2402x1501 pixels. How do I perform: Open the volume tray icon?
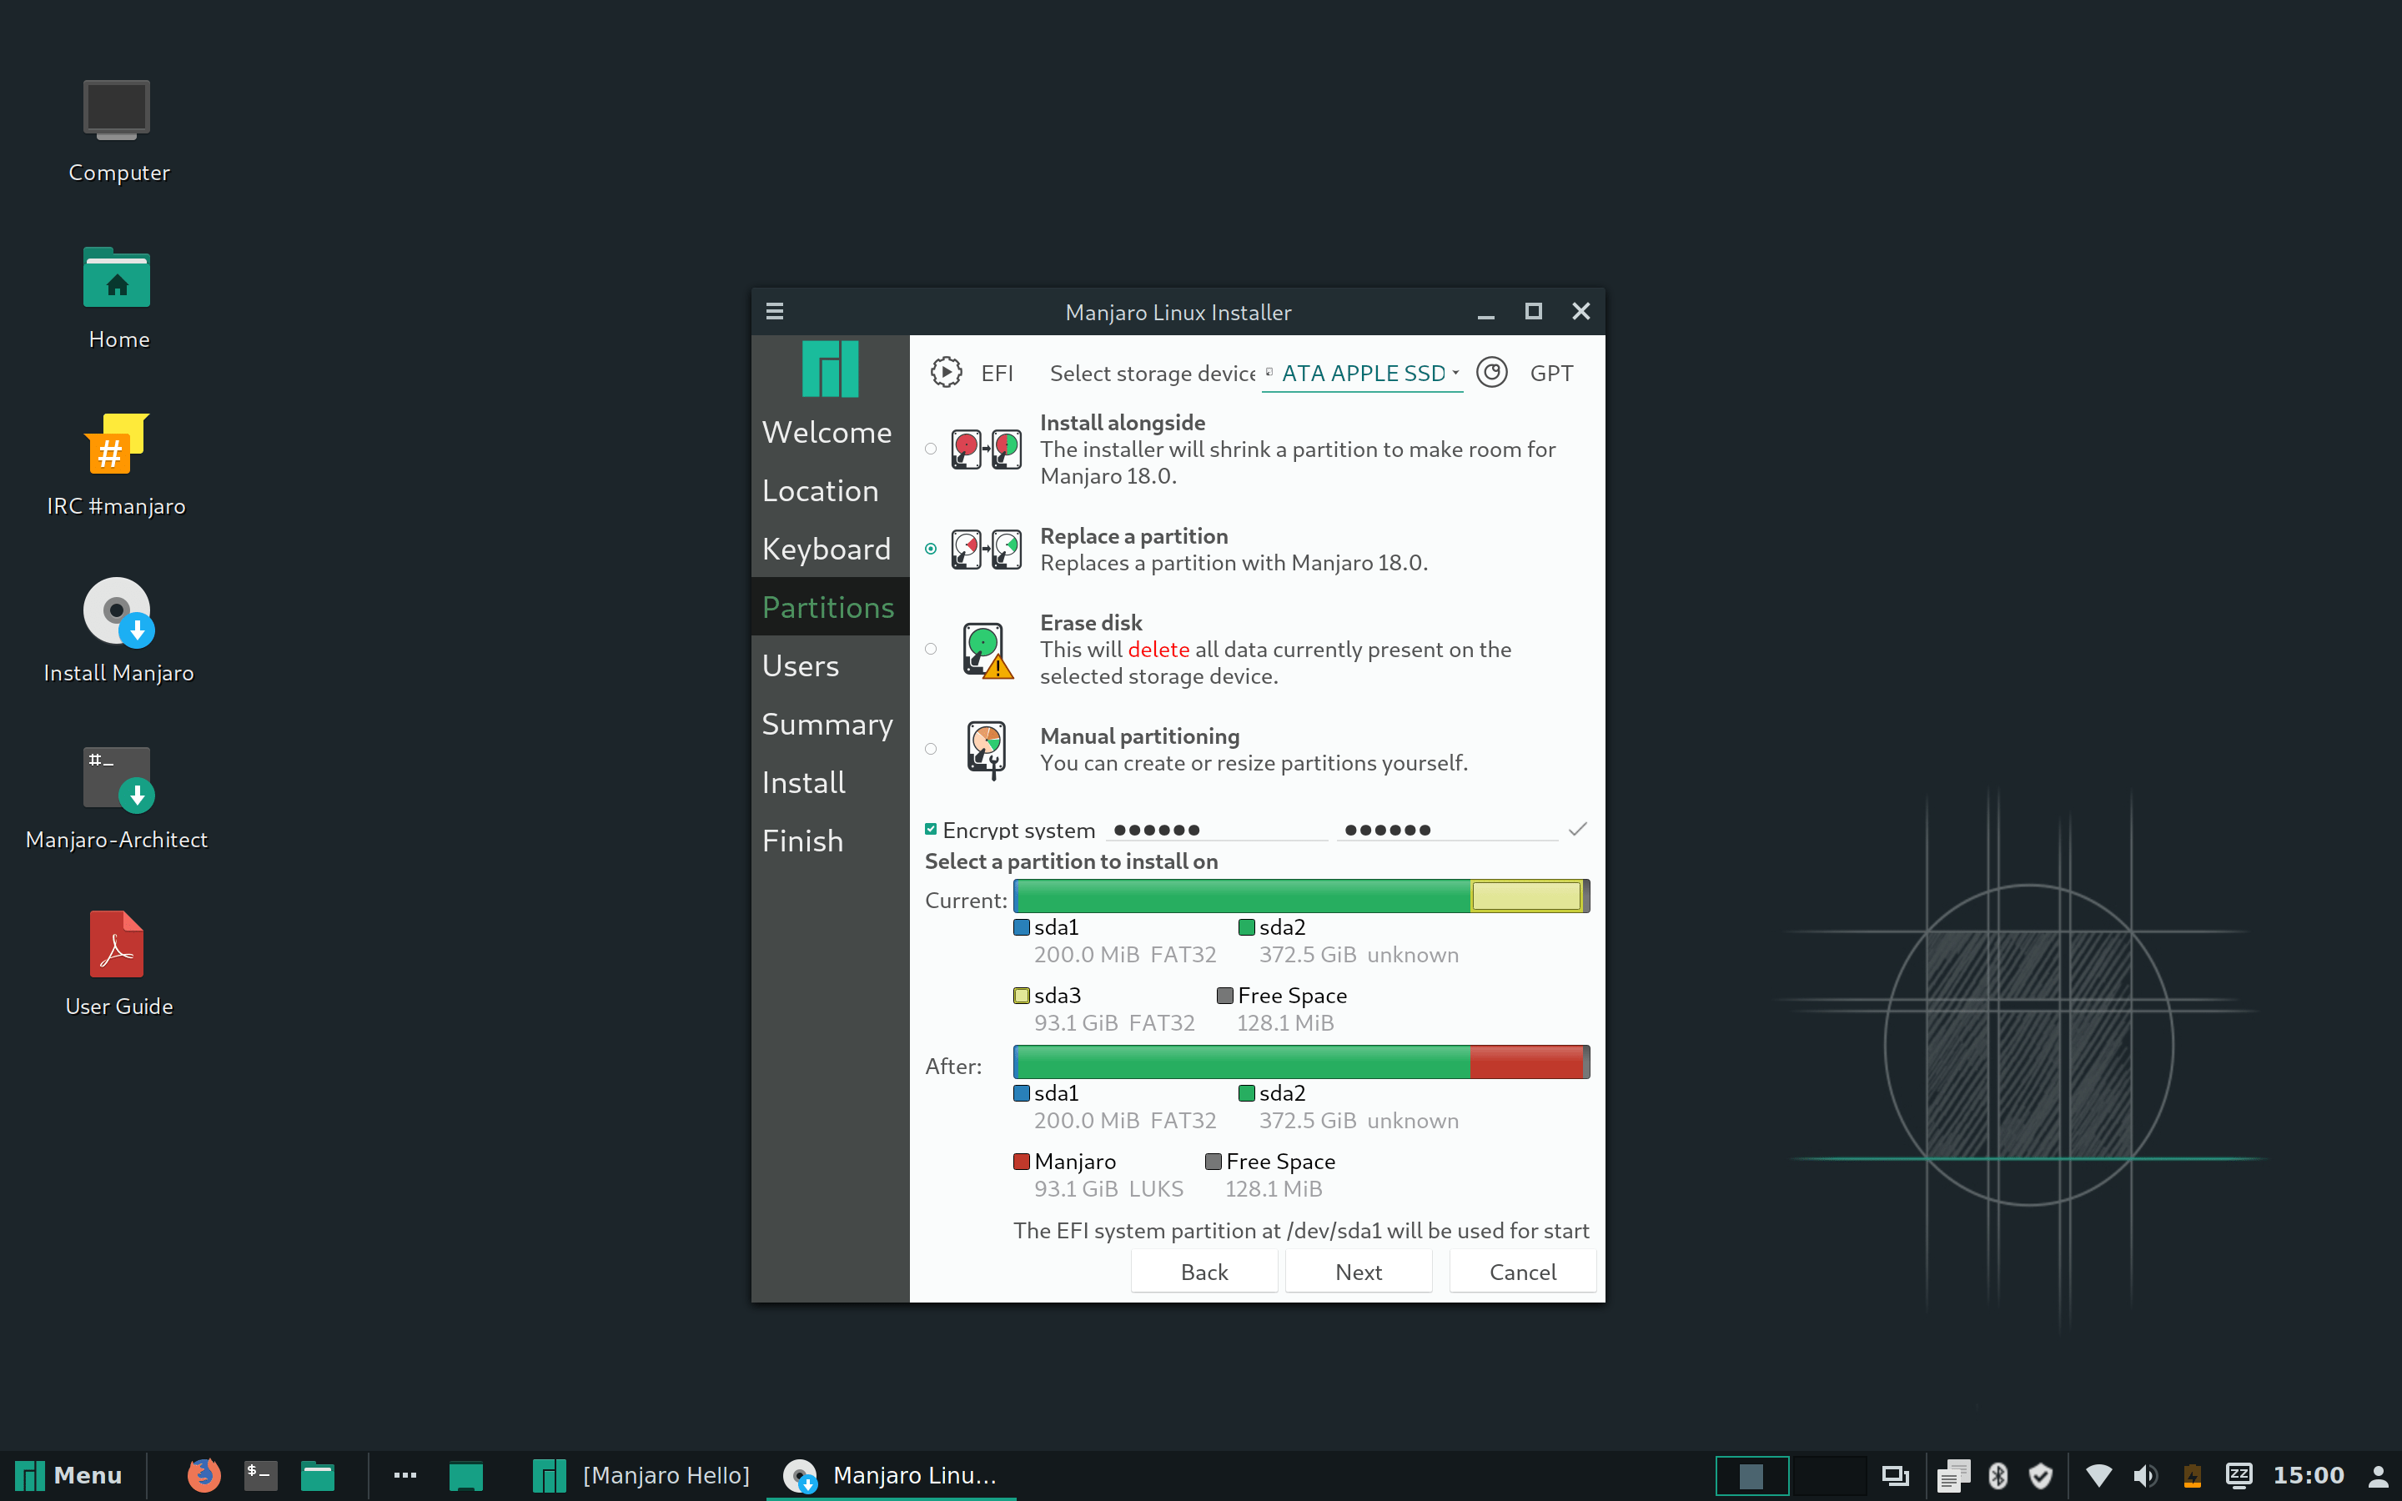point(2145,1475)
